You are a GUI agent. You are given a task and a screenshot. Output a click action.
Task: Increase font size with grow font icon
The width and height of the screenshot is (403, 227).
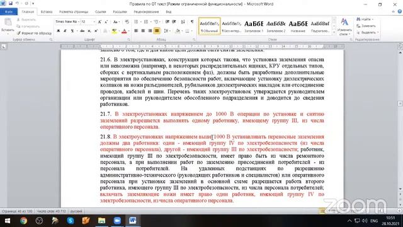pyautogui.click(x=99, y=22)
